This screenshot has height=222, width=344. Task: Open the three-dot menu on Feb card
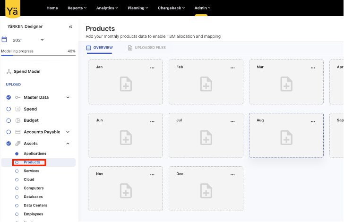point(232,68)
